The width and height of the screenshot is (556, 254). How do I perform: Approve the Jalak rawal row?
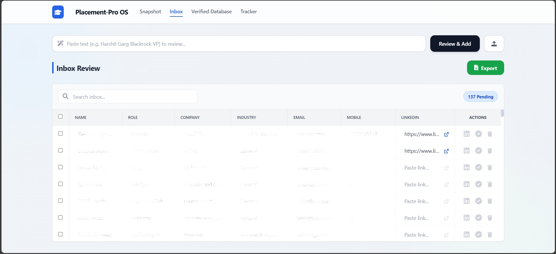tap(479, 218)
